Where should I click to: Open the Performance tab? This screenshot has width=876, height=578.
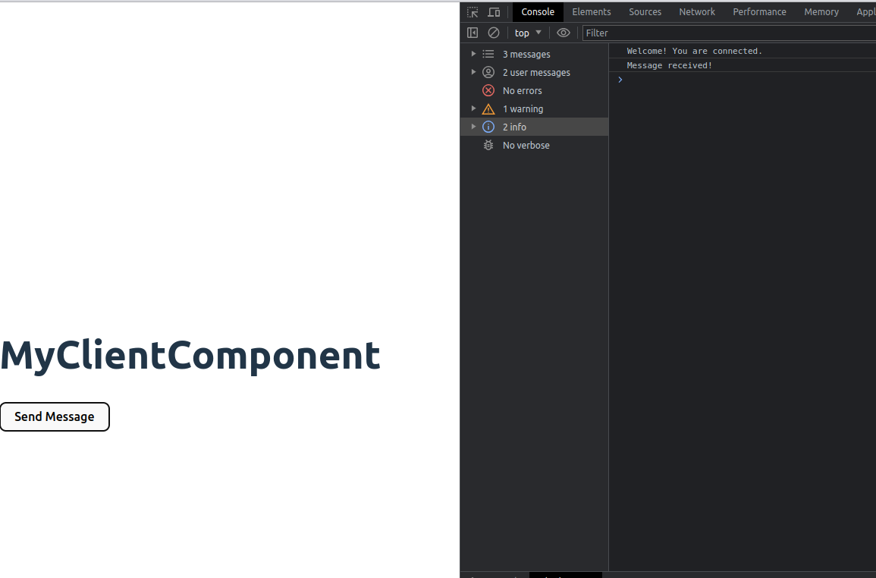(759, 11)
